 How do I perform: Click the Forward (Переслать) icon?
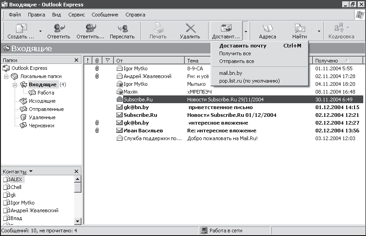pos(123,28)
